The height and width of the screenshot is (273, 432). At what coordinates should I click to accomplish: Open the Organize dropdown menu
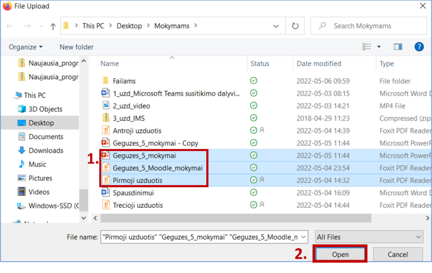(x=25, y=47)
